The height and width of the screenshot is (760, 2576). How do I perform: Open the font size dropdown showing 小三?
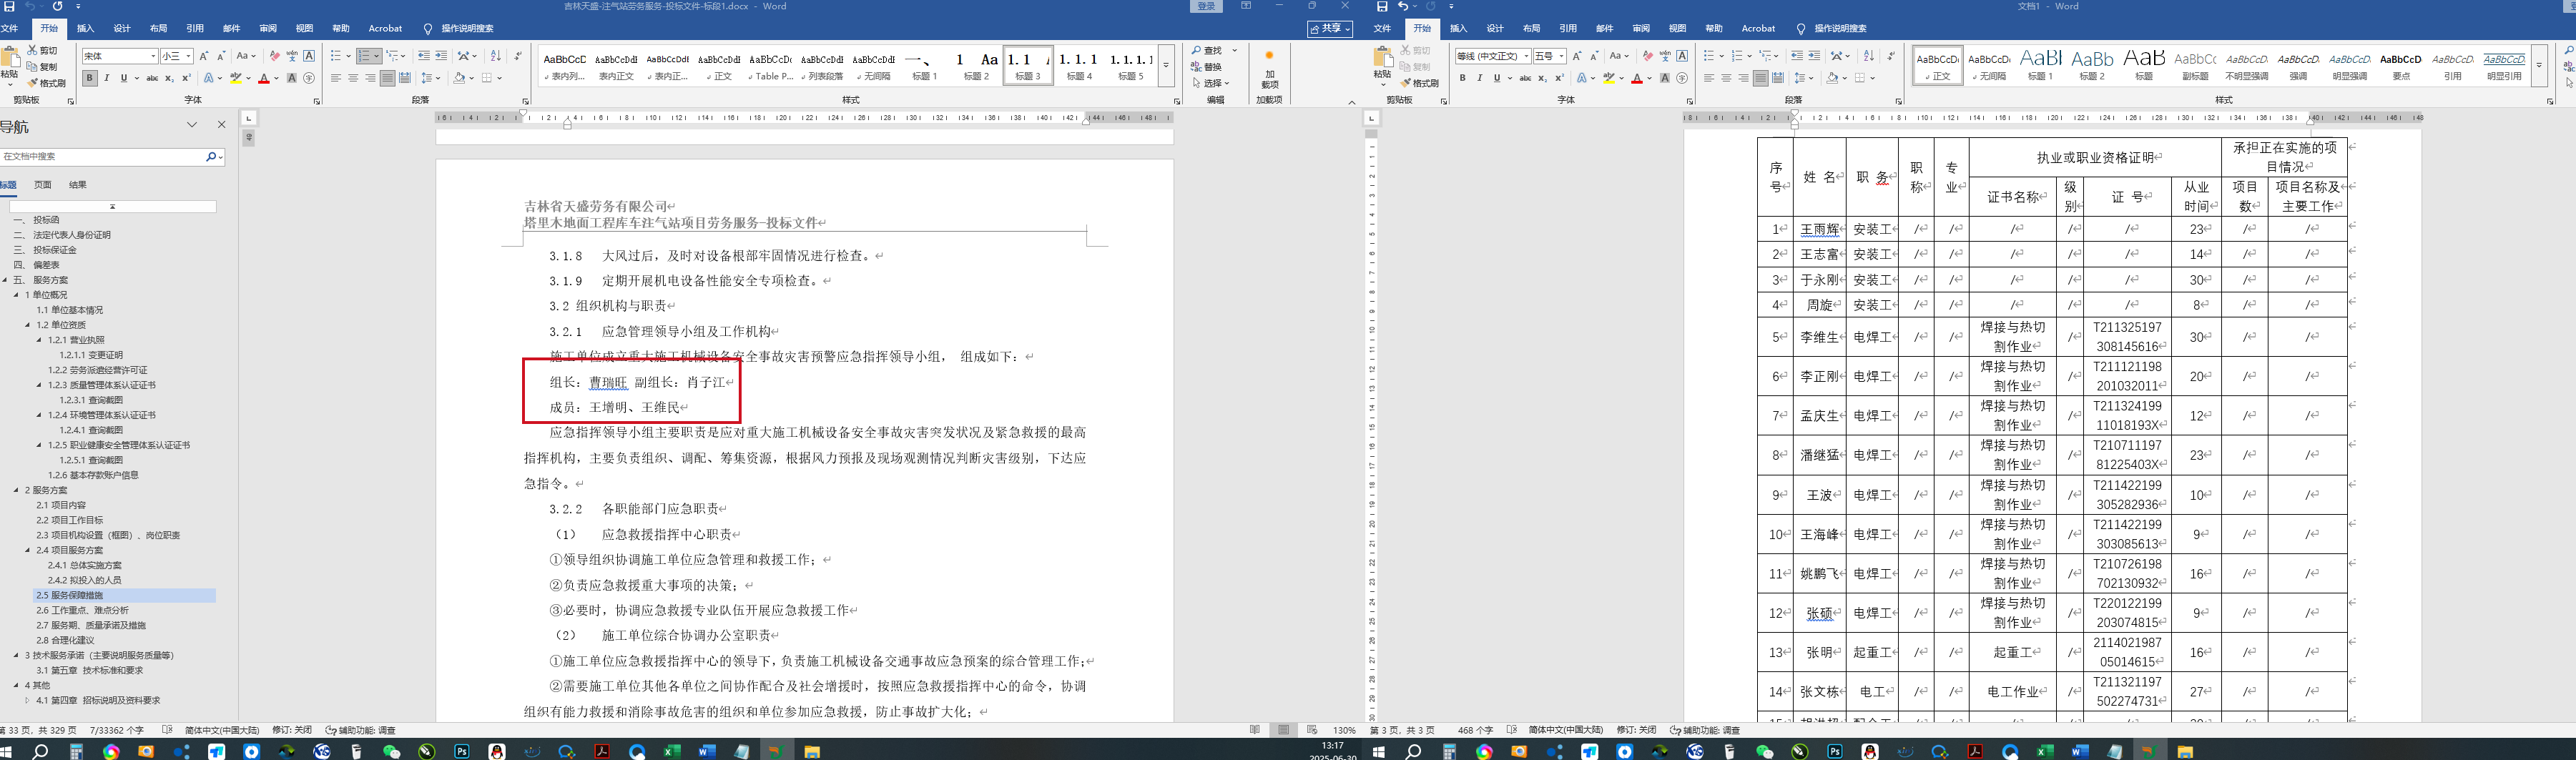(189, 56)
